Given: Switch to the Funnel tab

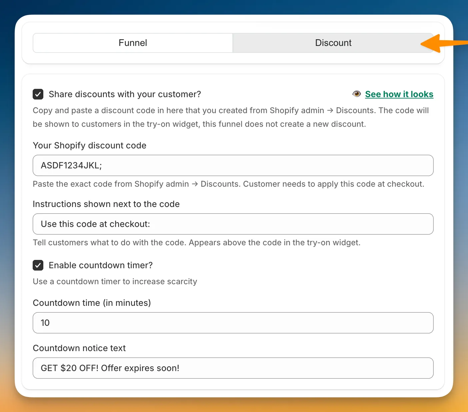Looking at the screenshot, I should tap(133, 43).
